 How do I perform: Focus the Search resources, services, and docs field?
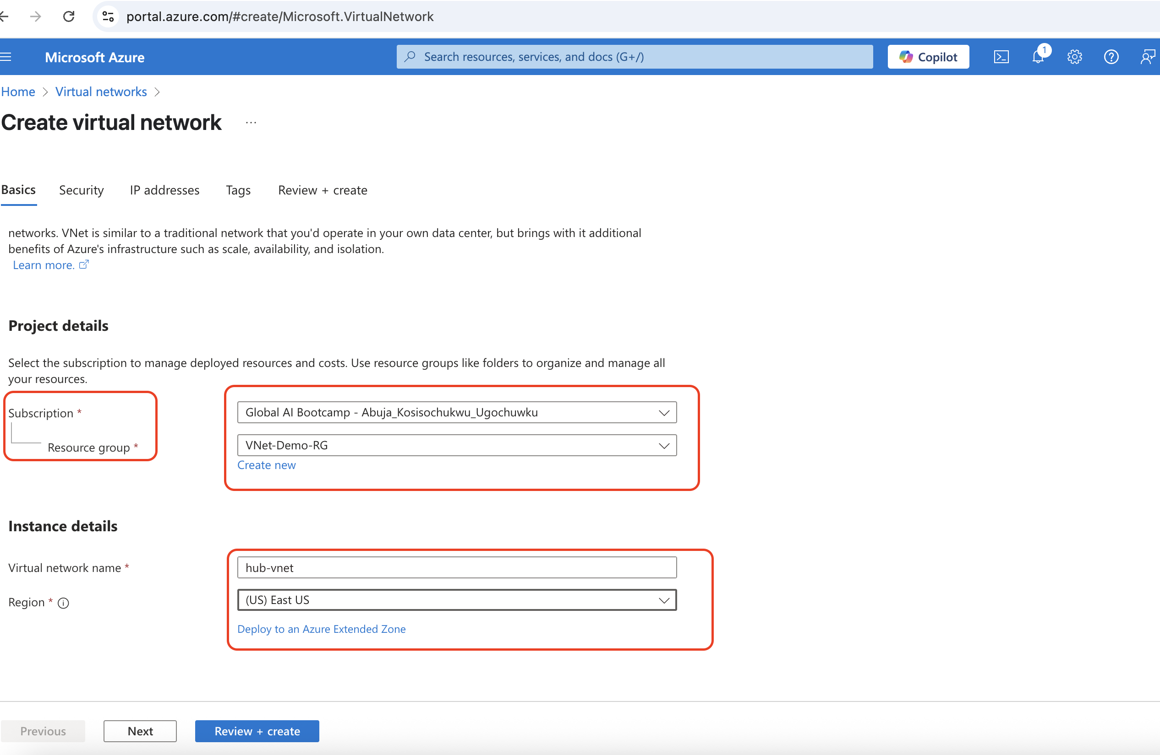coord(635,57)
